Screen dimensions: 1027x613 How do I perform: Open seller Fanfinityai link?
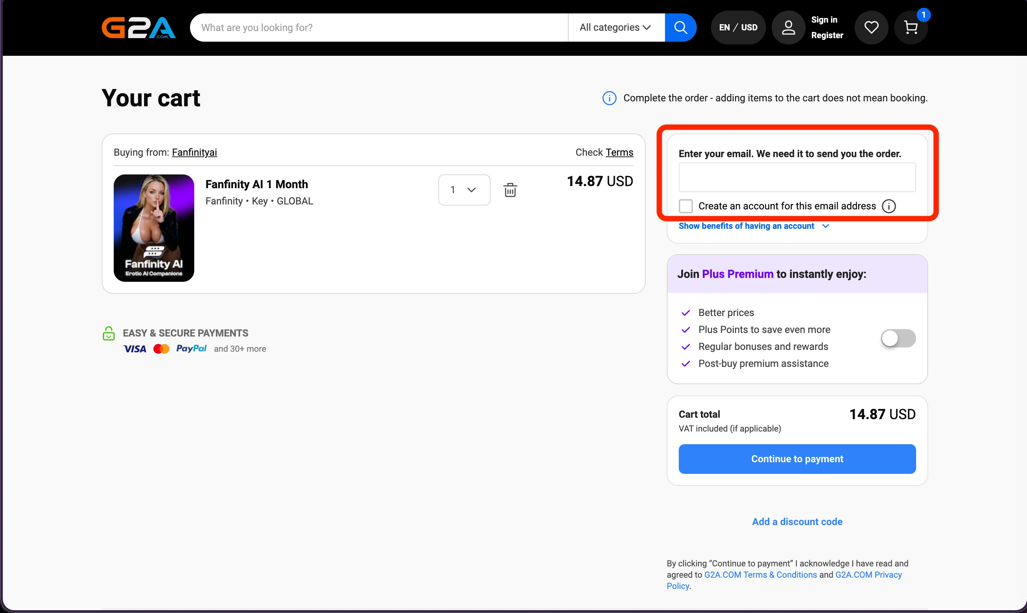194,153
